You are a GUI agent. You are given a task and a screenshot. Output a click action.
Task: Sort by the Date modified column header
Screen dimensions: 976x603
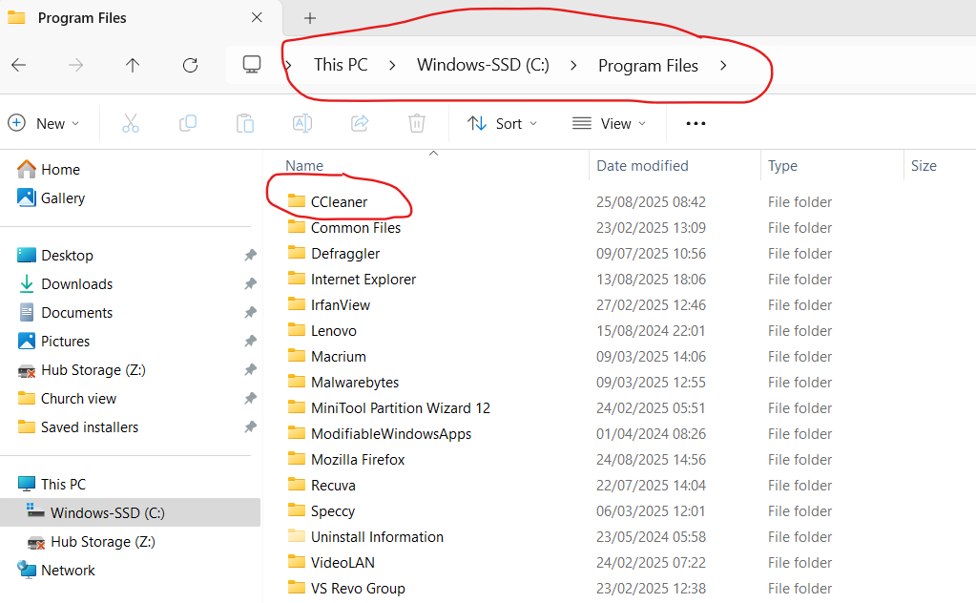coord(642,166)
